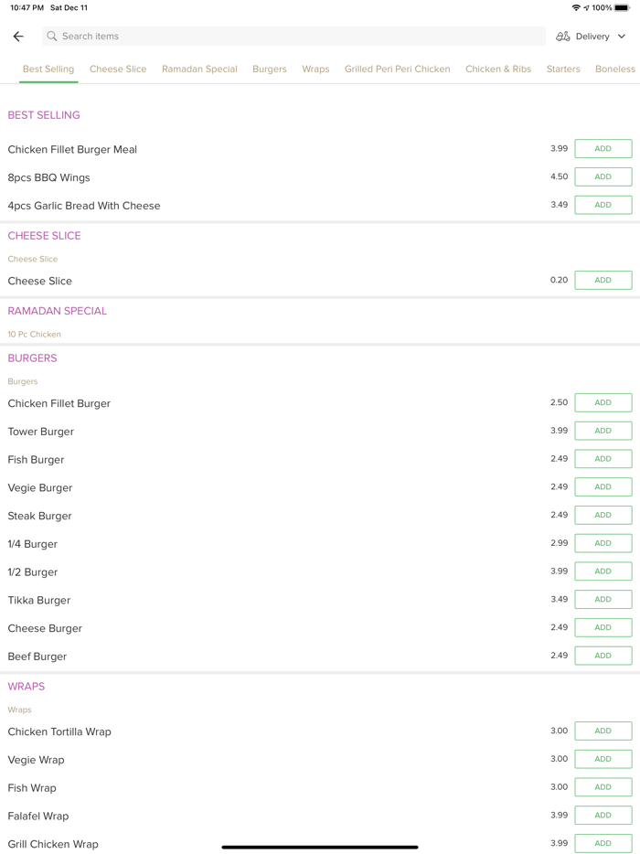The width and height of the screenshot is (640, 854).
Task: Tap the delivery scooter icon
Action: coord(563,37)
